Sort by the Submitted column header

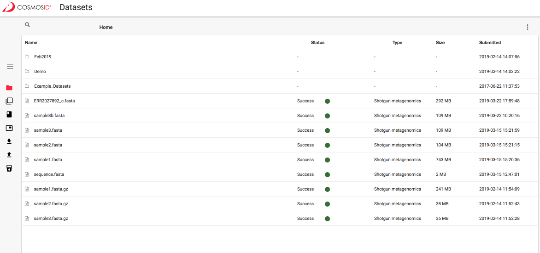pyautogui.click(x=490, y=43)
